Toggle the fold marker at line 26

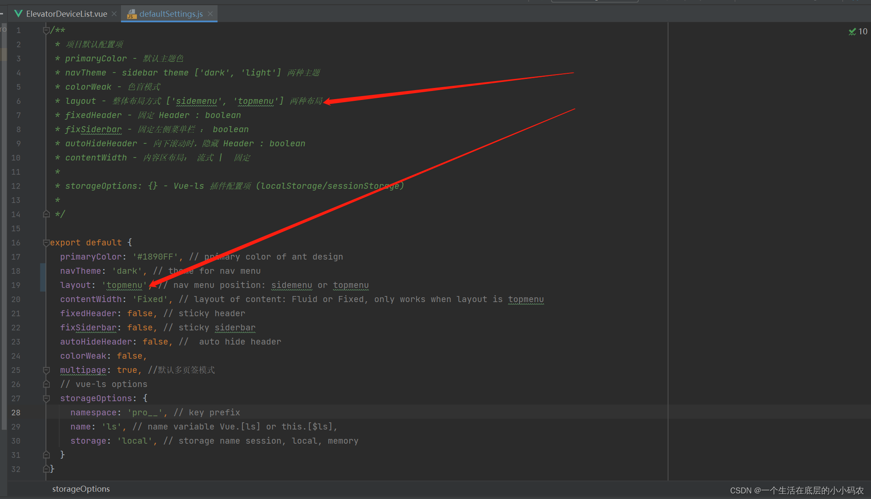(46, 384)
